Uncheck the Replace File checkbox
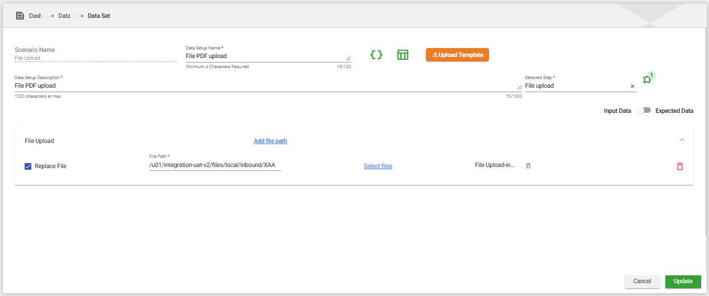 (28, 166)
